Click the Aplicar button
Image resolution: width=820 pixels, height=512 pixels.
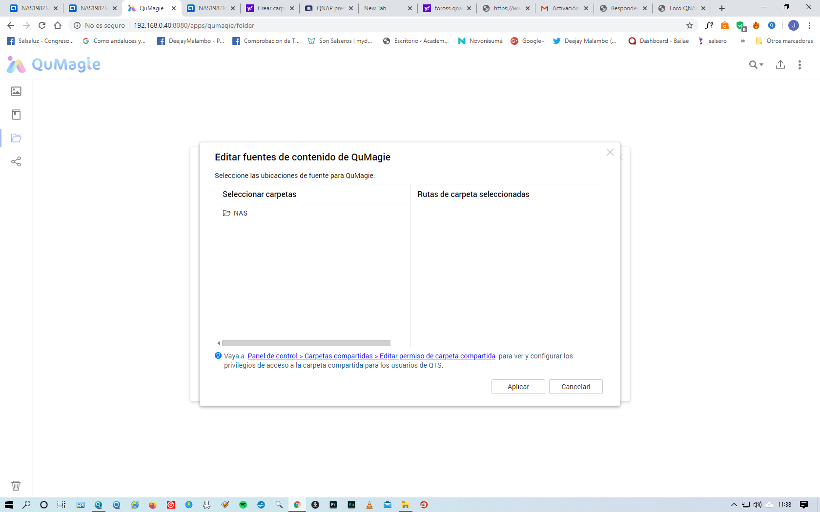click(x=518, y=387)
